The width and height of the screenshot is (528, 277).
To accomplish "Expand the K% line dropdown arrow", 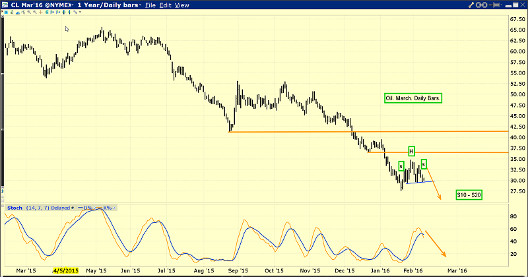I will (112, 208).
